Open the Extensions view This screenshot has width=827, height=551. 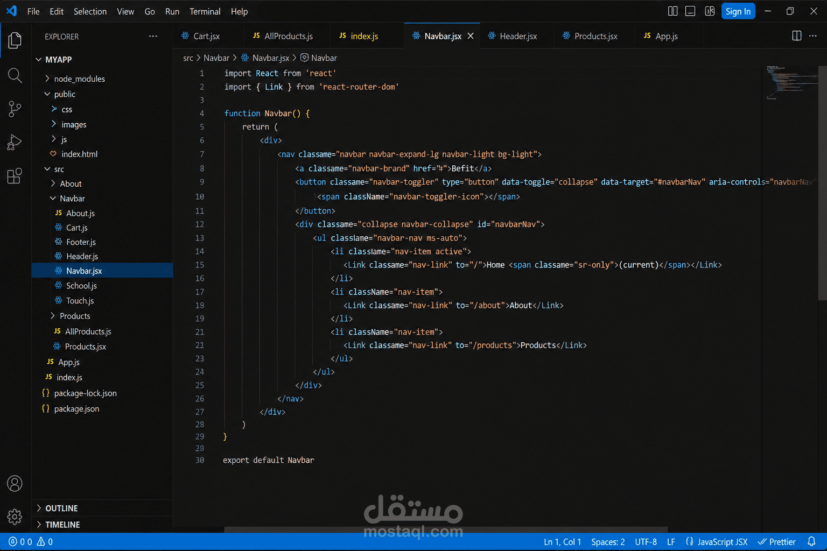[x=15, y=176]
